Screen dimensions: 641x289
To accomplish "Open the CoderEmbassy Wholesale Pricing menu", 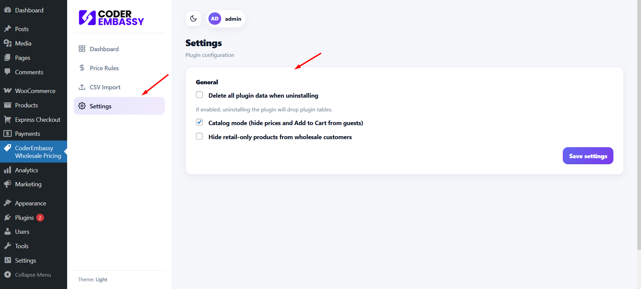I will (38, 152).
